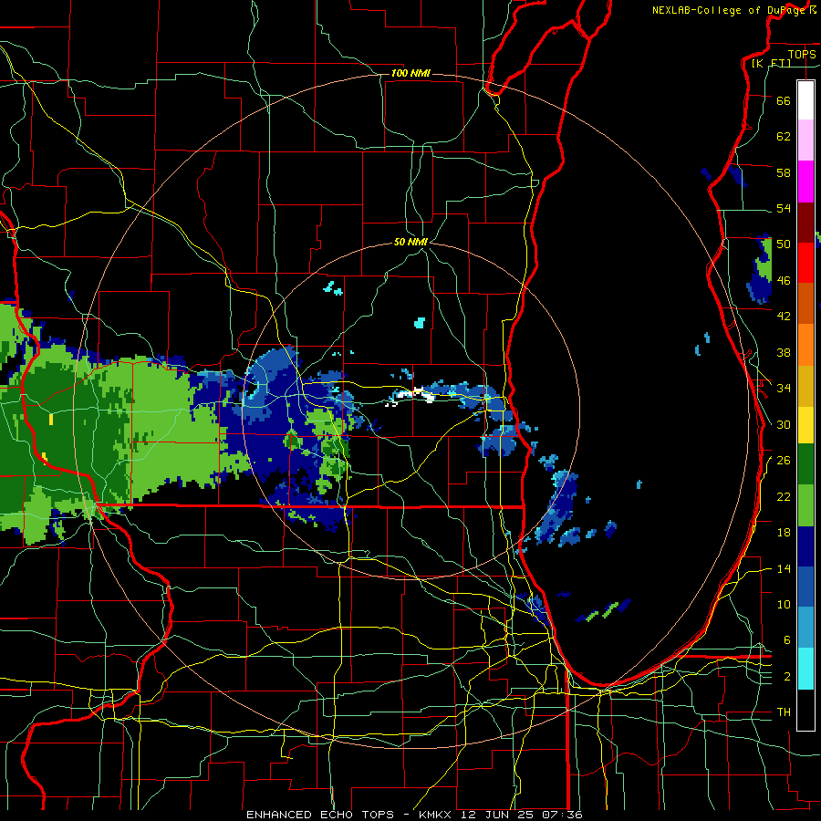821x821 pixels.
Task: Click the 22 scale label
Action: pyautogui.click(x=784, y=496)
